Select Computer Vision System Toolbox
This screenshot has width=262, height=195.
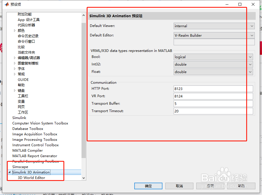(40, 123)
